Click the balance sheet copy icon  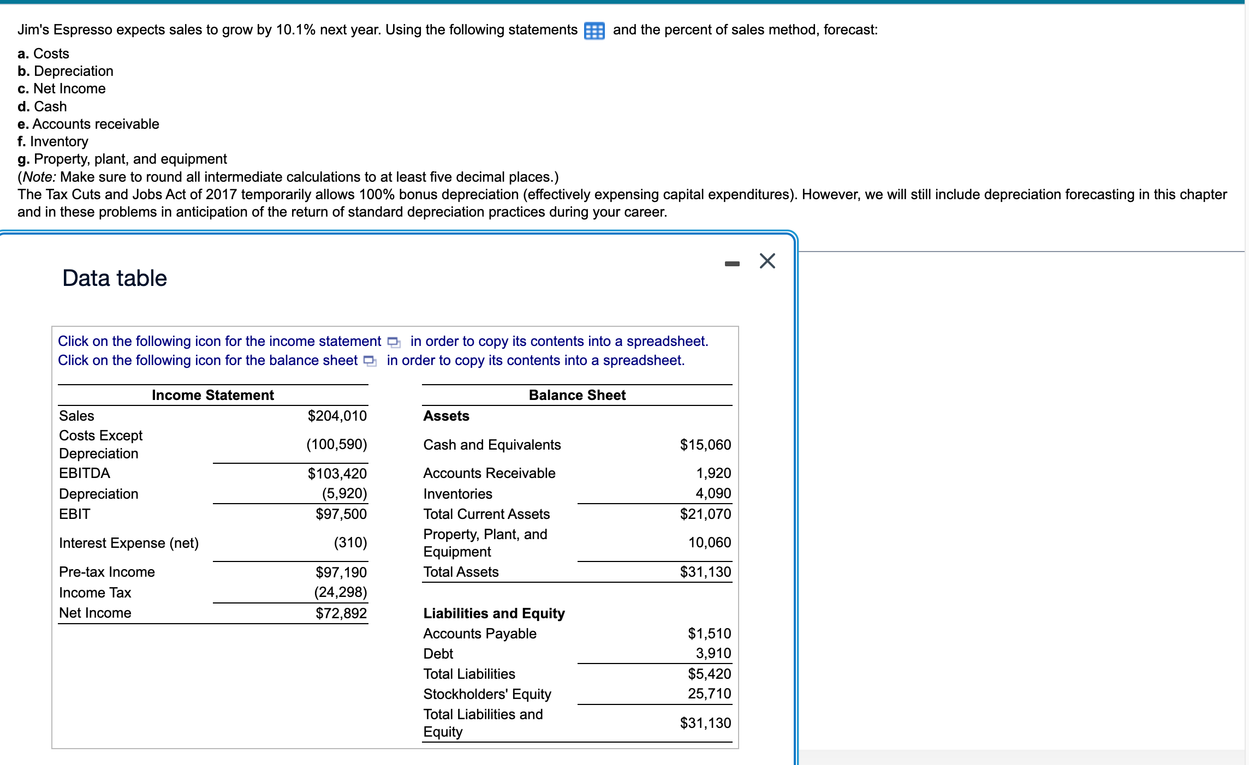point(370,361)
